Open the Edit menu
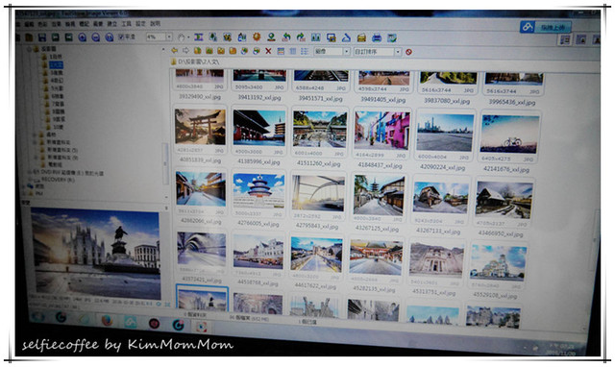The width and height of the screenshot is (615, 367). tap(29, 24)
